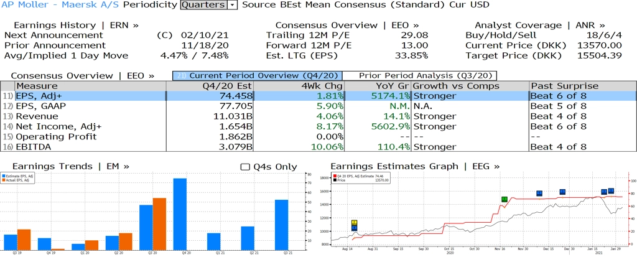Open Analyst Coverage ANR link
Viewport: 637px width, 257px height.
tap(540, 26)
